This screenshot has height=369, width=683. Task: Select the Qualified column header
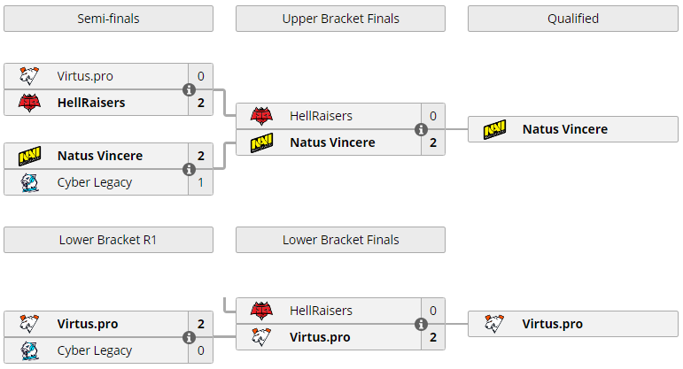(x=573, y=19)
